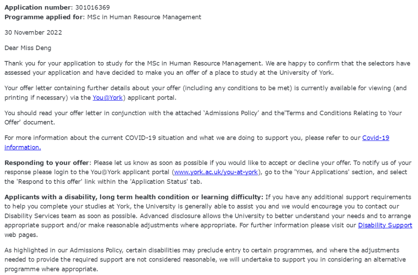Screen dimensions: 418x275
Task: Click the Covid-19 information hyperlink
Action: click(x=375, y=138)
